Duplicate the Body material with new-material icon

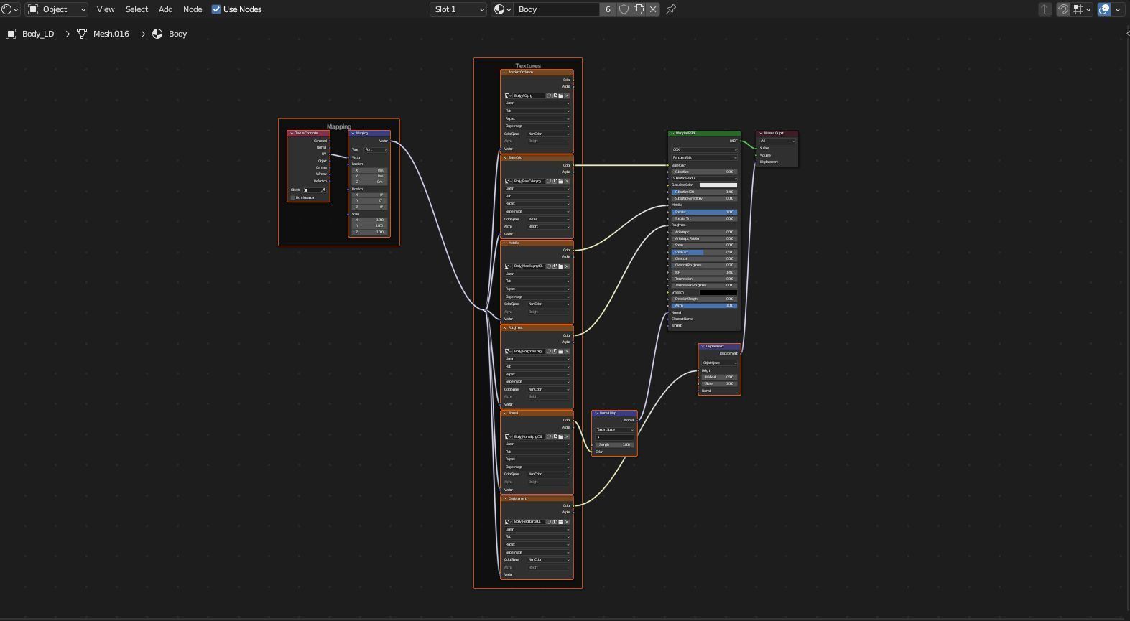pyautogui.click(x=639, y=9)
